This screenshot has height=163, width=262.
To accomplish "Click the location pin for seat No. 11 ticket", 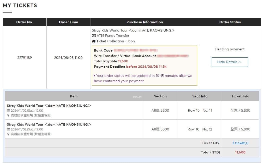I will tap(8, 115).
